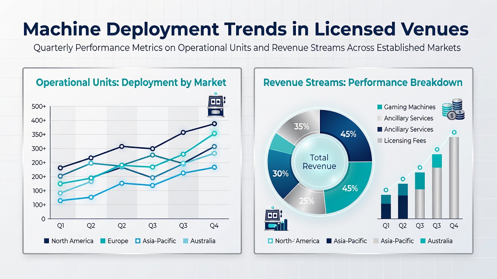
Task: Click the teal swatch beside Gaming Machines
Action: pos(380,107)
